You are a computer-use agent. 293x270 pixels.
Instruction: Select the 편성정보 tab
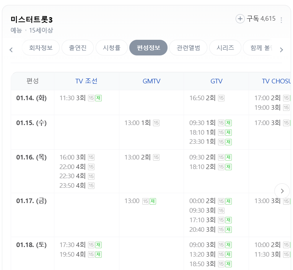click(x=148, y=48)
